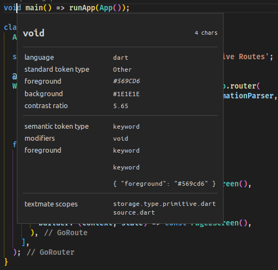Click the 'contrast ratio' label
Image resolution: width=278 pixels, height=270 pixels.
[x=46, y=106]
